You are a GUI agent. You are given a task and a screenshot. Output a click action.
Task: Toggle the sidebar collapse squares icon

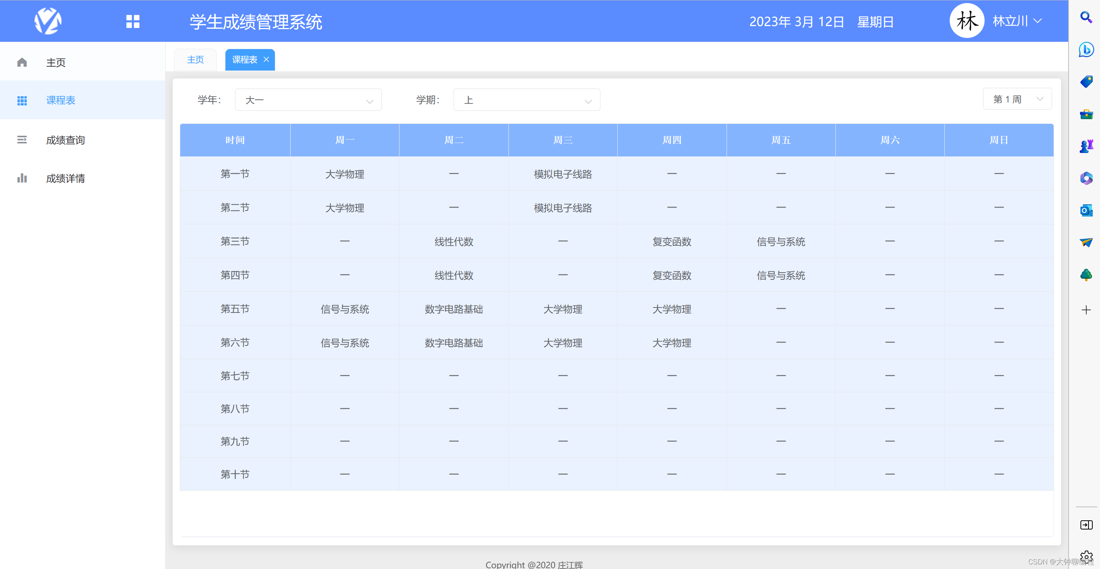tap(132, 21)
